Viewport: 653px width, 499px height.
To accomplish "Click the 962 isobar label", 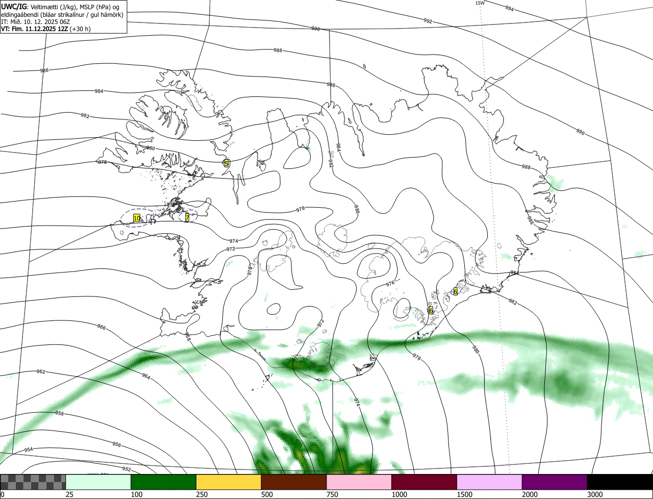I will click(x=41, y=371).
